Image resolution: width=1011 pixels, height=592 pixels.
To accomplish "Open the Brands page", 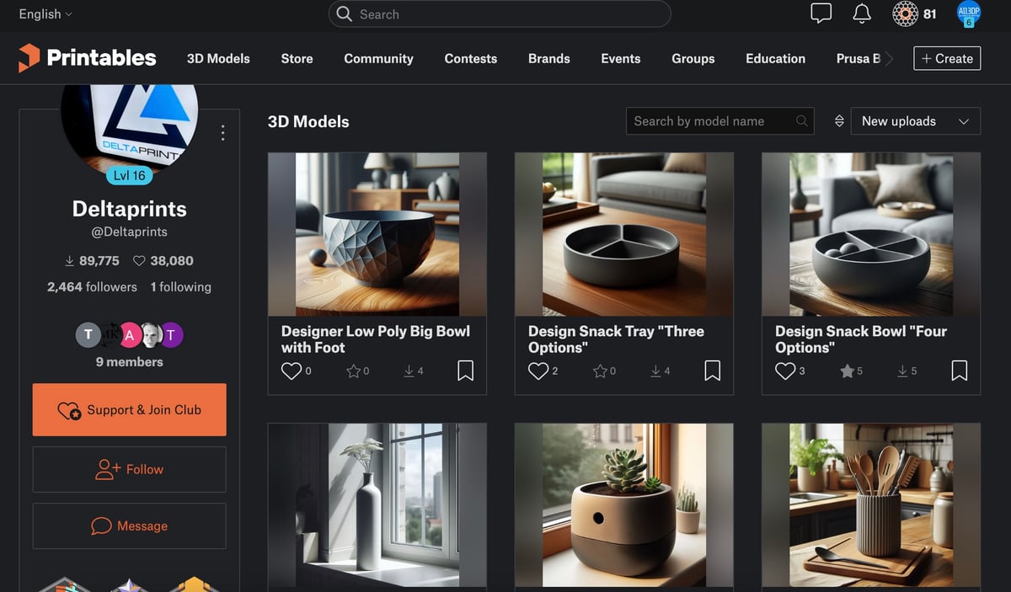I will click(548, 59).
